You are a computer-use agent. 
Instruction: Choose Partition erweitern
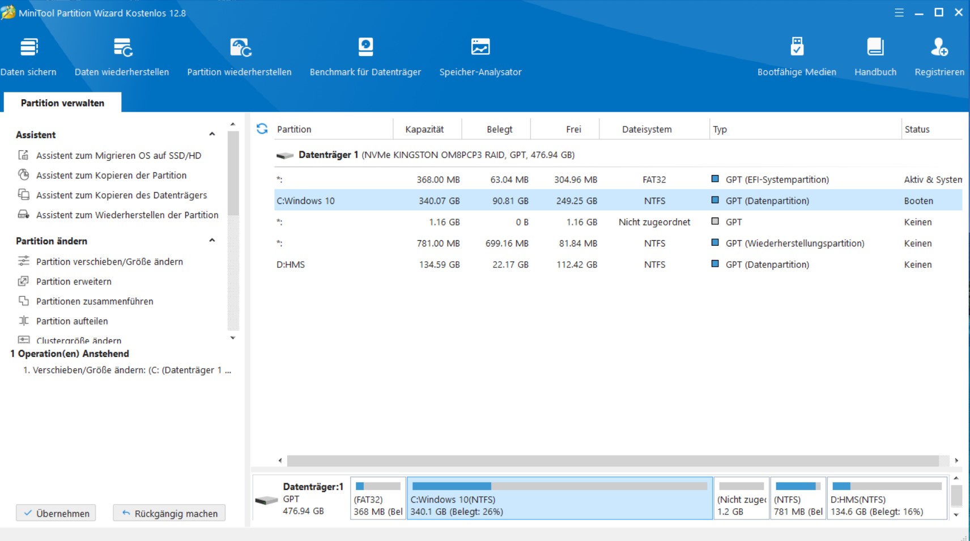pyautogui.click(x=74, y=281)
